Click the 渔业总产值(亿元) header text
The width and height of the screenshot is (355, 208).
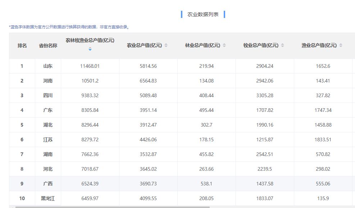[319, 45]
